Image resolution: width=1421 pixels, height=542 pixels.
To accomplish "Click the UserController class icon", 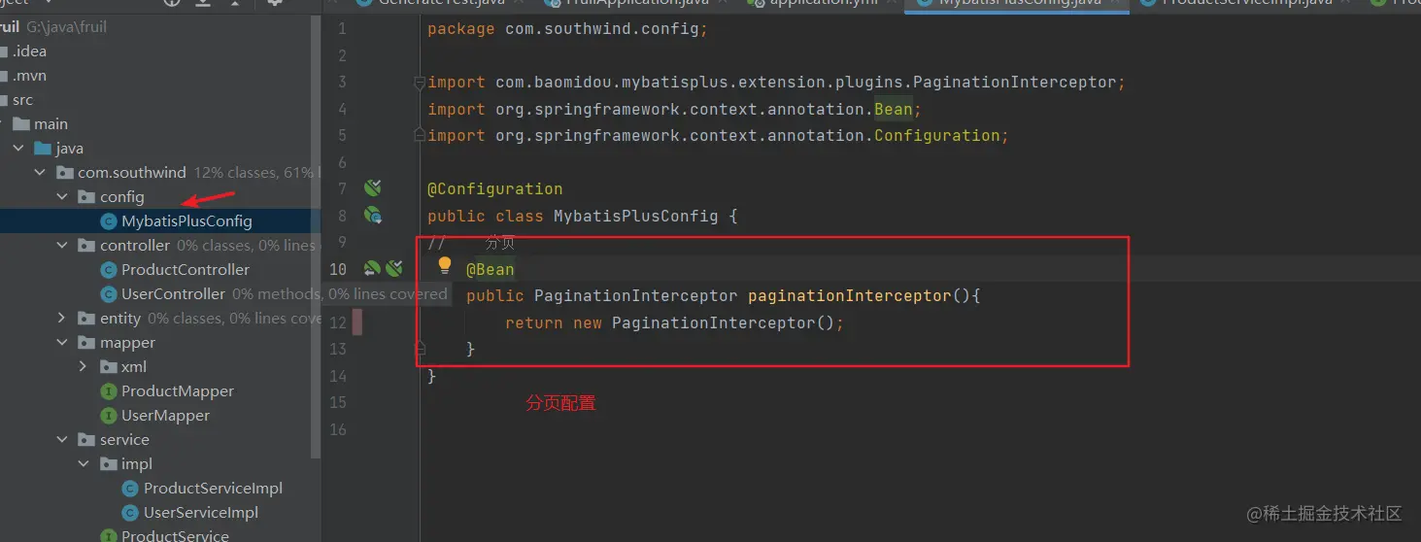I will 109,294.
